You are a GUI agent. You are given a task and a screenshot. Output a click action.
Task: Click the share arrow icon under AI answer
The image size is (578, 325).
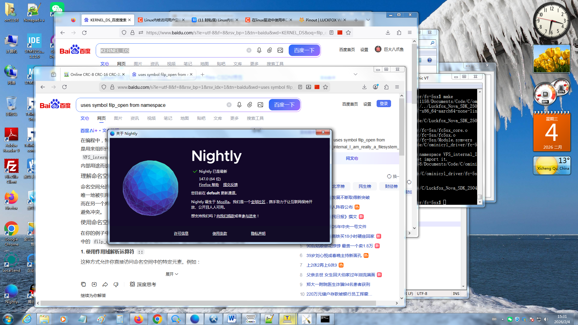105,284
